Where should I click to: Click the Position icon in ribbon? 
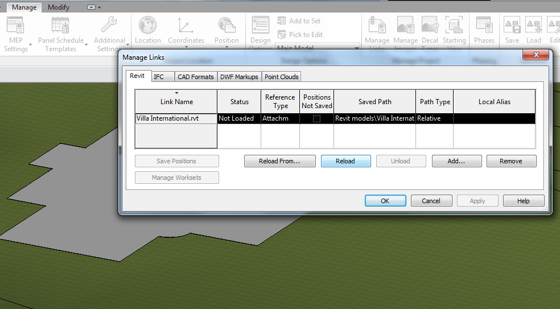click(x=227, y=26)
